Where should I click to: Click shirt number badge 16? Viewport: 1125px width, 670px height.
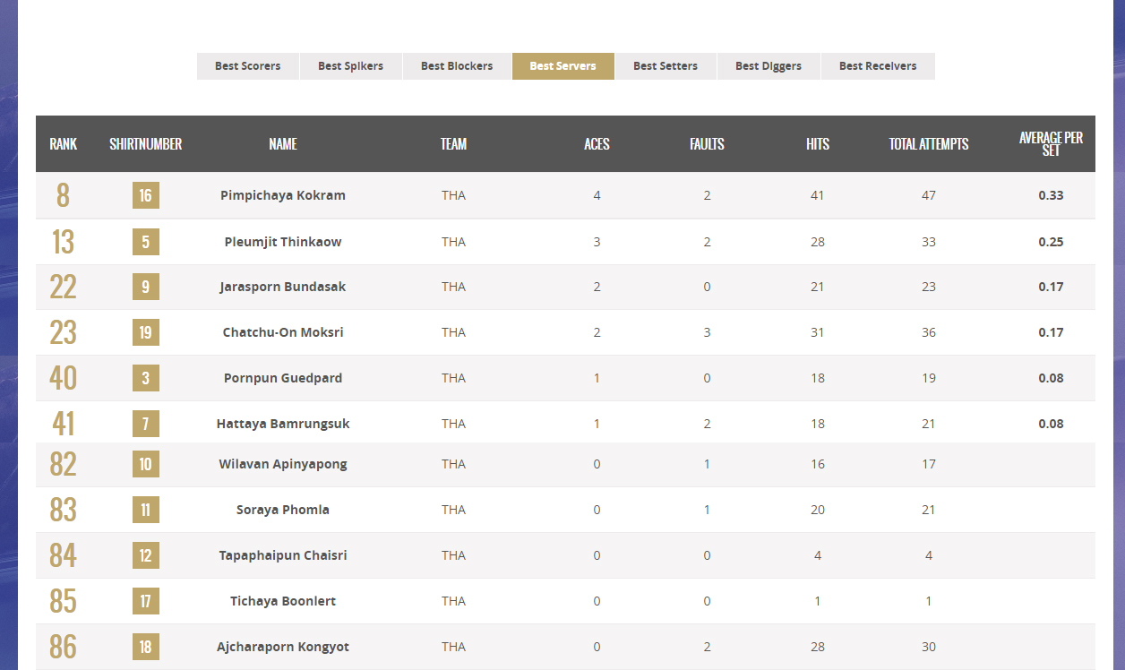[x=146, y=195]
